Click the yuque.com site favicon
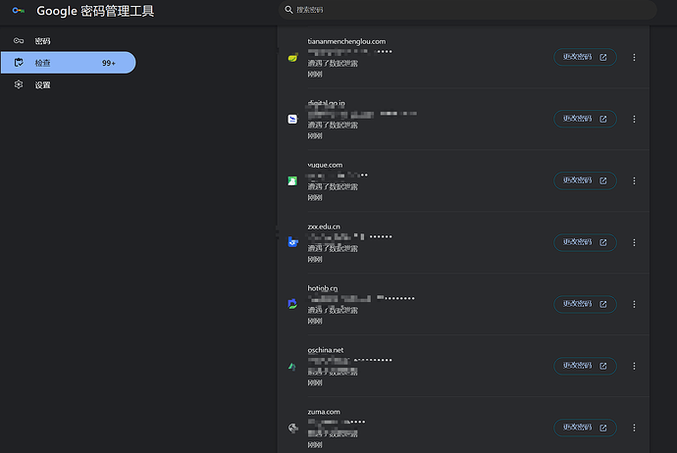677x453 pixels. (292, 180)
